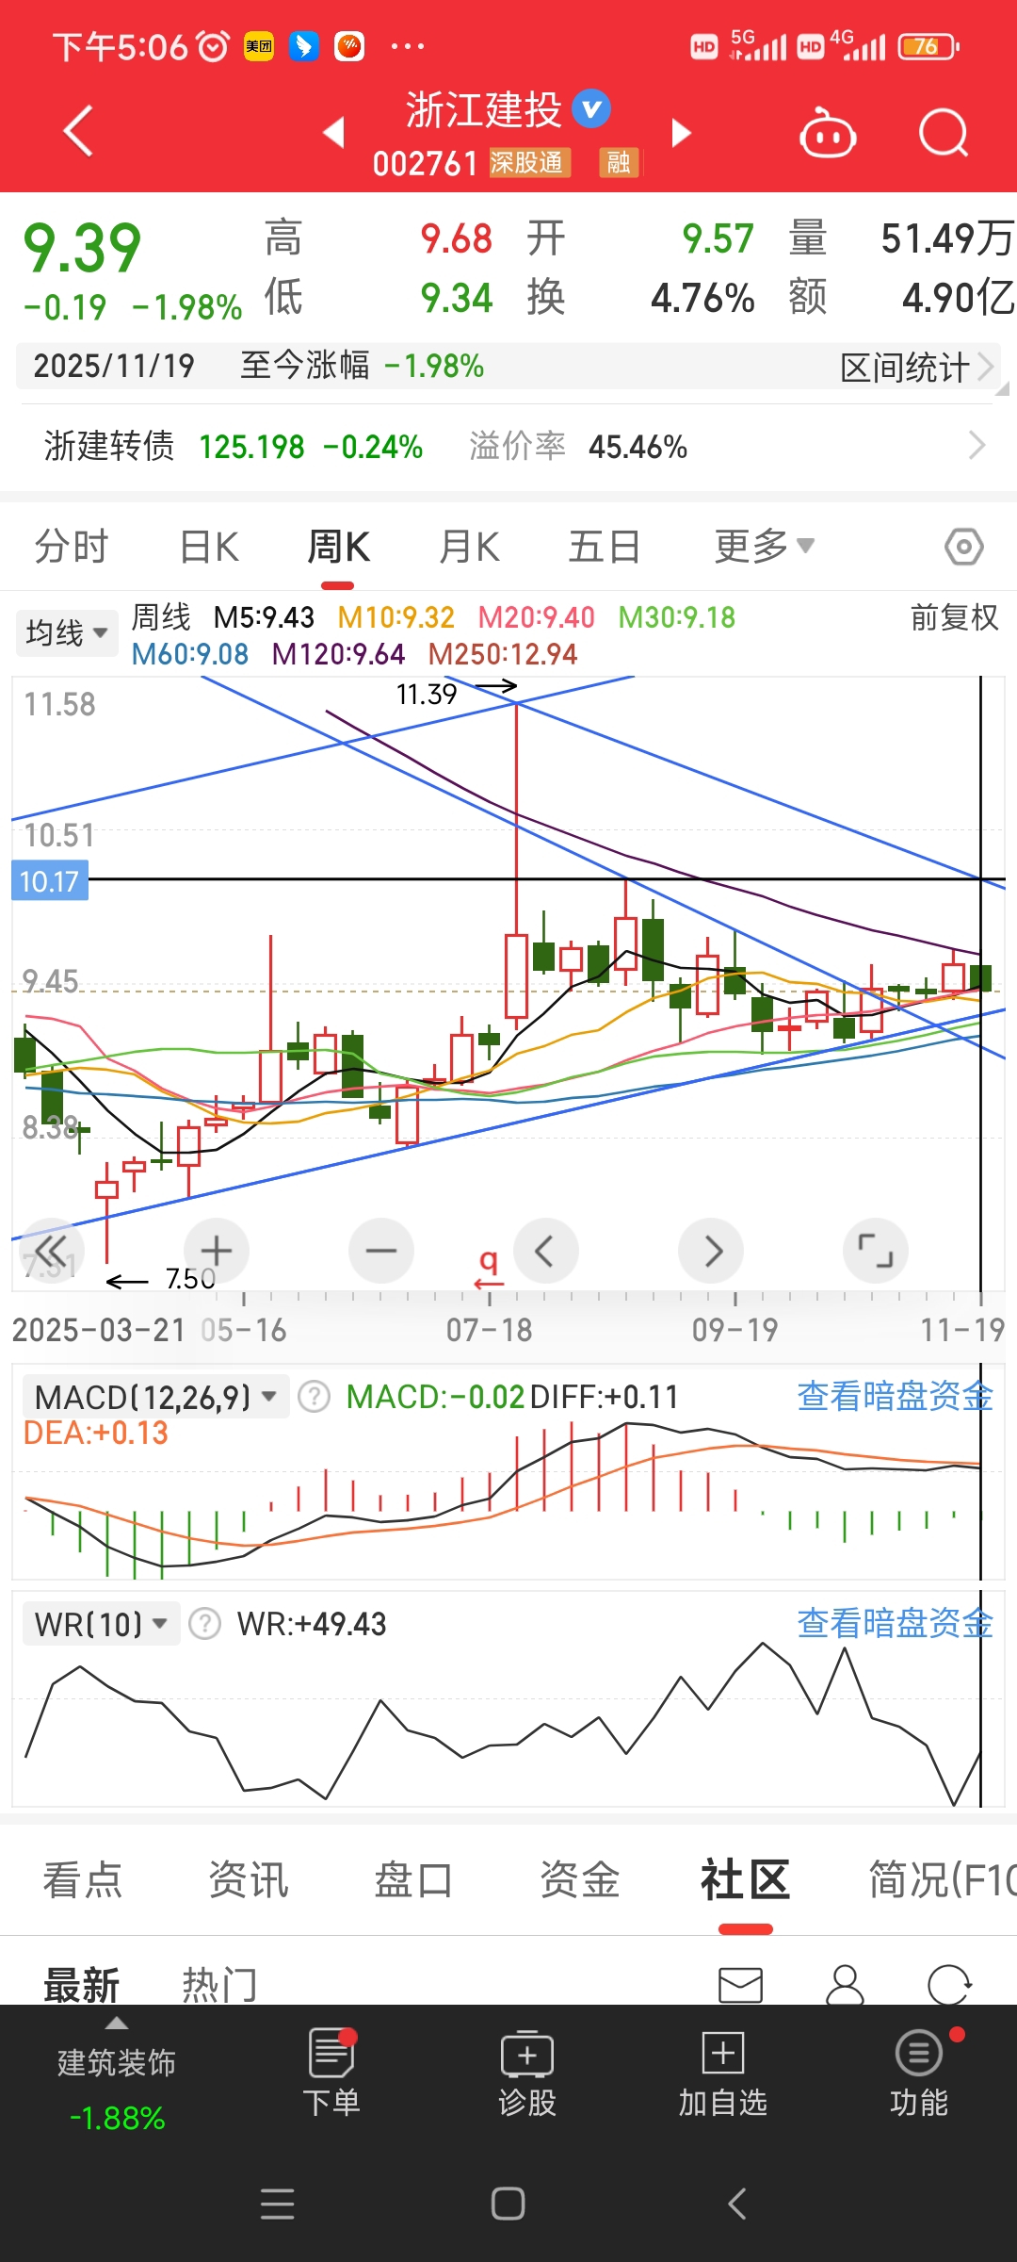Switch to next stock with right triangle
Image resolution: width=1017 pixels, height=2262 pixels.
681,133
